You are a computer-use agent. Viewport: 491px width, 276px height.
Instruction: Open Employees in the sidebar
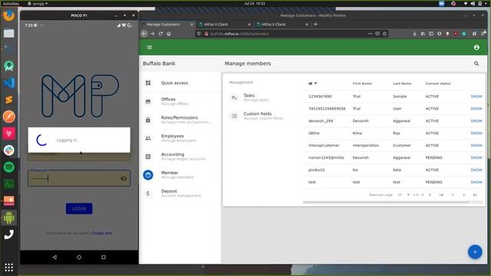pos(180,138)
